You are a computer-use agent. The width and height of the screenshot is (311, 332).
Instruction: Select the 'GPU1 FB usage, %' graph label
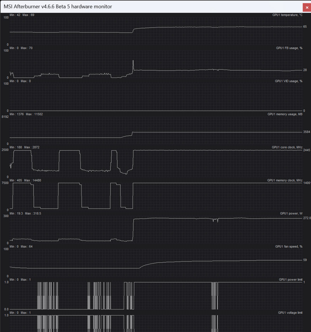pos(289,48)
